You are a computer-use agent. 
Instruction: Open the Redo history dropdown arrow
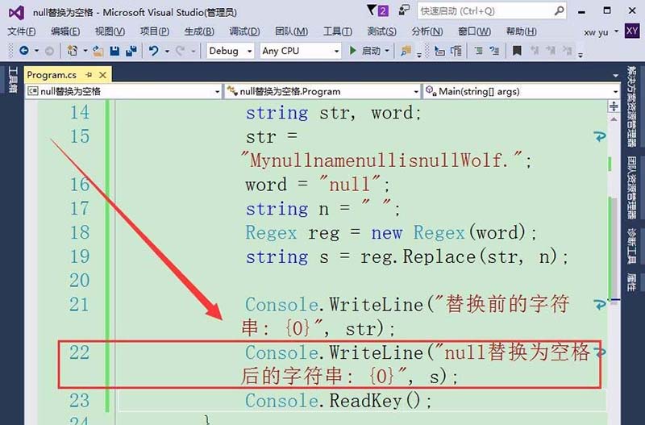coord(193,51)
